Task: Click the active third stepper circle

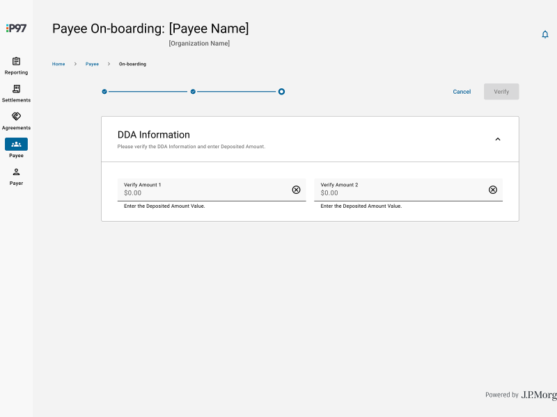Action: coord(281,91)
